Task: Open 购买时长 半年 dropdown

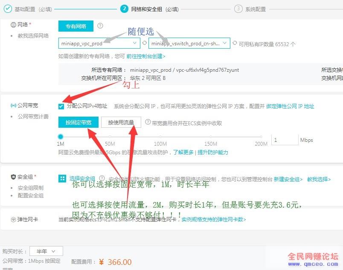Action: (46, 251)
